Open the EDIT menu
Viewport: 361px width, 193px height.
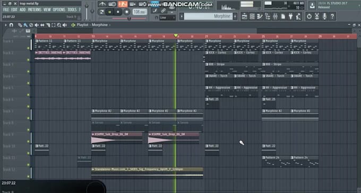coord(14,10)
